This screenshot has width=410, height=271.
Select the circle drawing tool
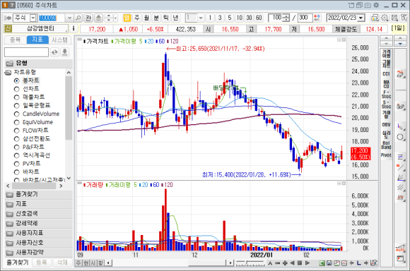400,137
